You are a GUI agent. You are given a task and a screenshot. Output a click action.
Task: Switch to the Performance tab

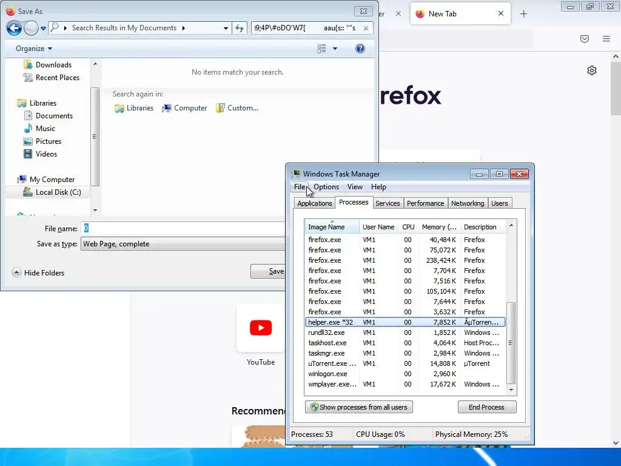pyautogui.click(x=425, y=203)
